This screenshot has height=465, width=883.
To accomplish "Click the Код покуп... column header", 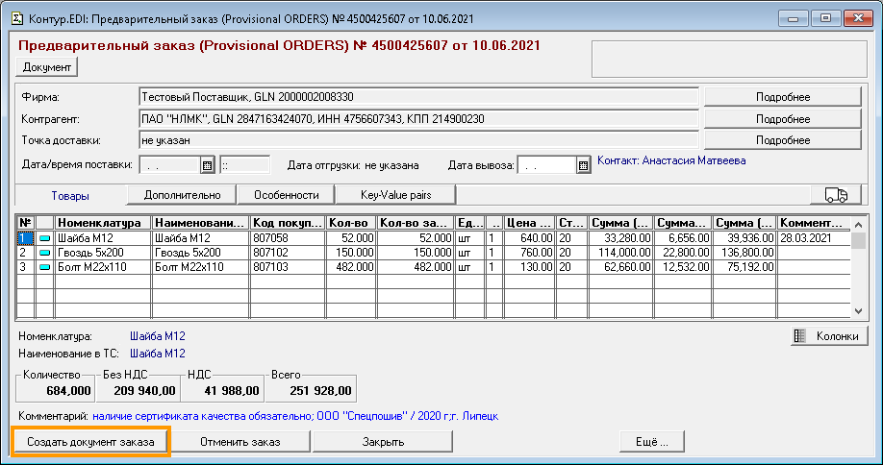I will pyautogui.click(x=288, y=223).
